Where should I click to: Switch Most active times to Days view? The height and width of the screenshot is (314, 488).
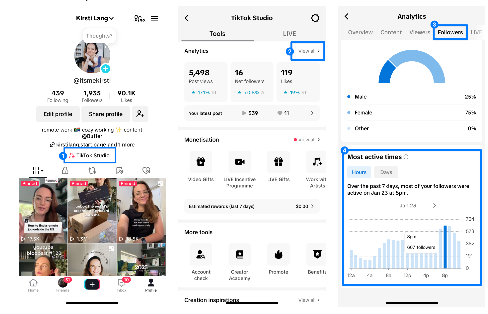point(386,172)
